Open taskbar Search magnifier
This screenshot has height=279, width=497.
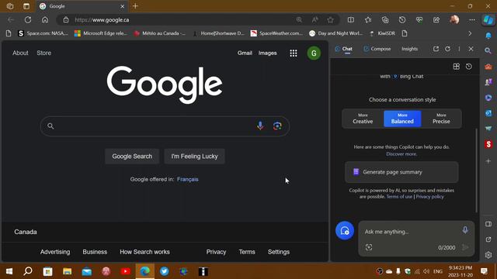point(28,271)
